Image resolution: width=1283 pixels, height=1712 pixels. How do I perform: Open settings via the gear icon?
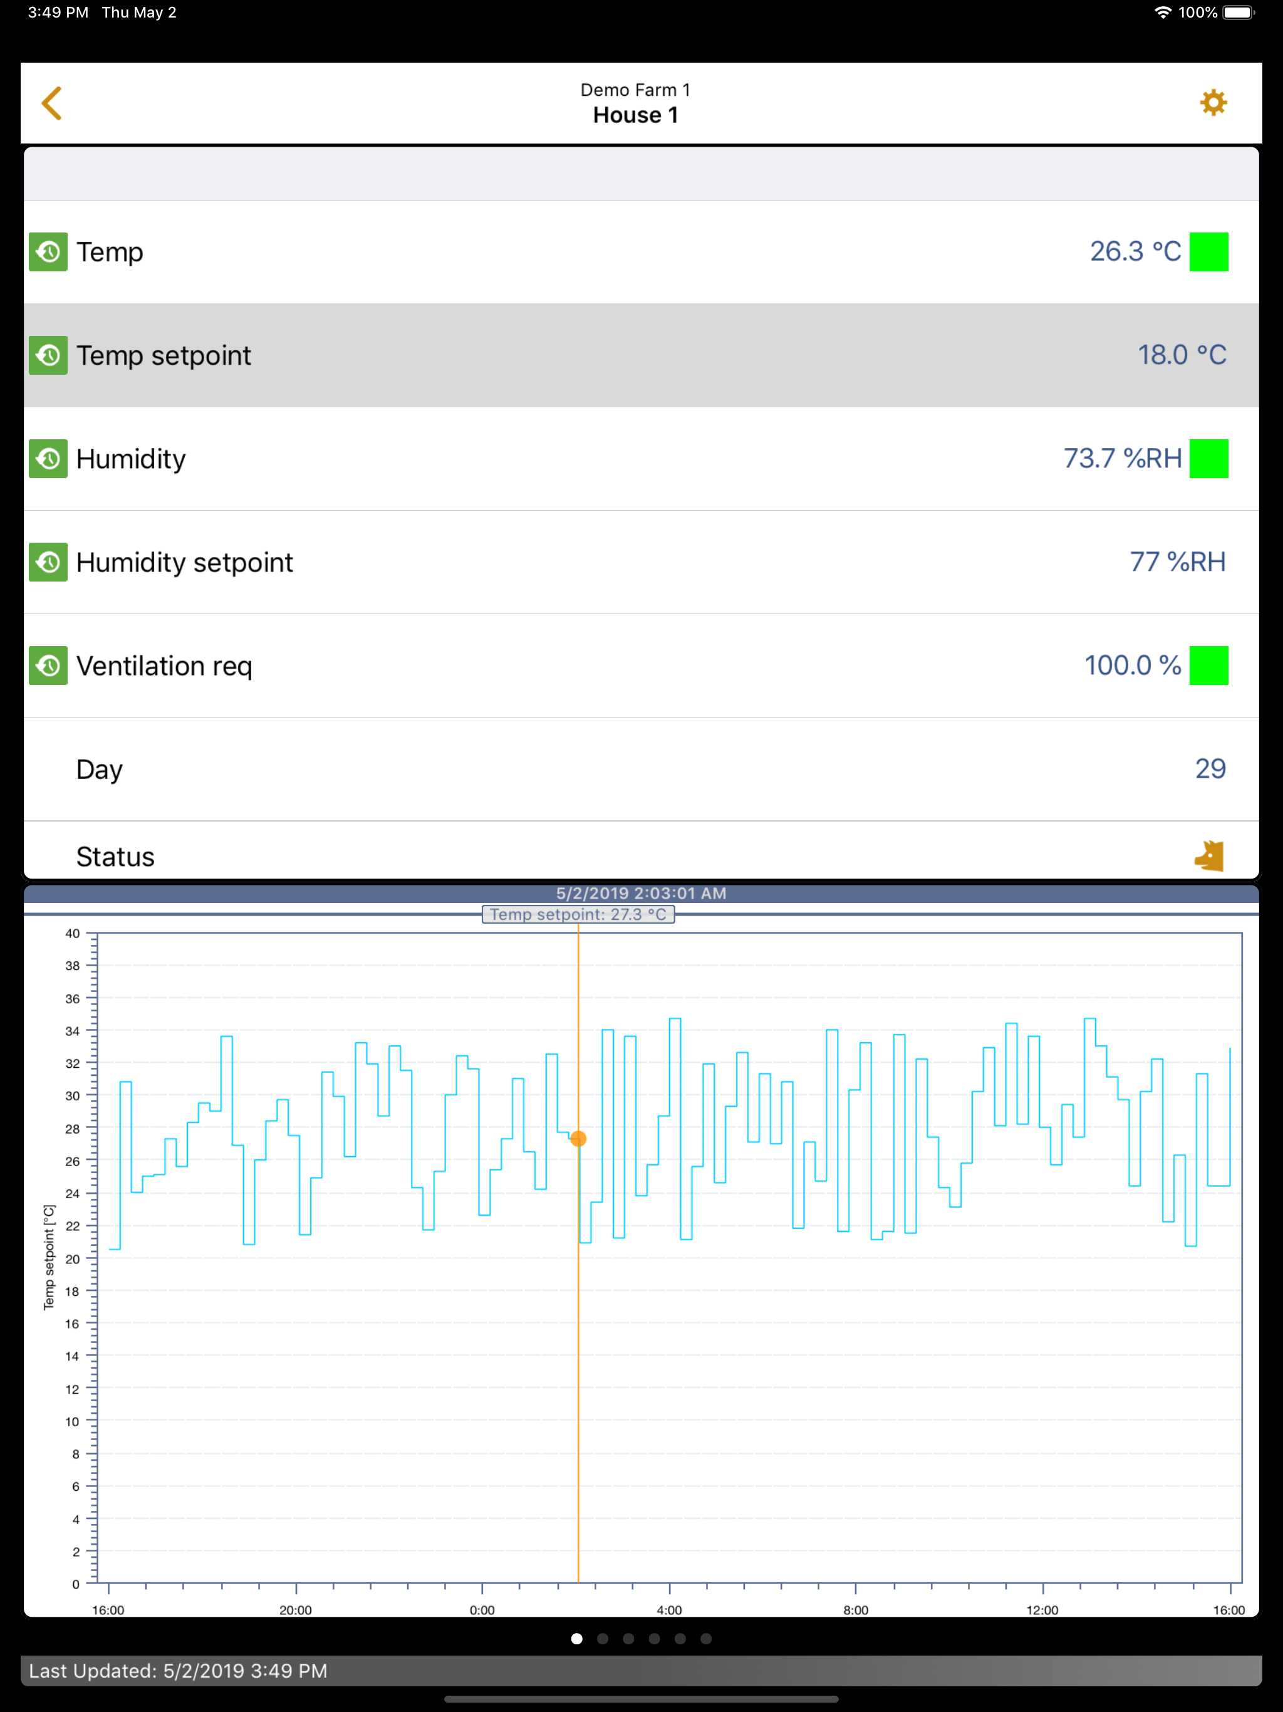click(1213, 102)
